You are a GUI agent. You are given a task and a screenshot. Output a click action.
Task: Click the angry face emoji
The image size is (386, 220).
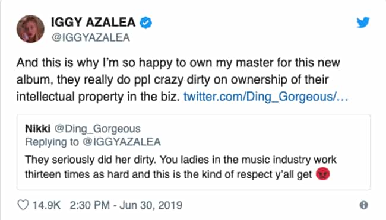click(x=322, y=174)
